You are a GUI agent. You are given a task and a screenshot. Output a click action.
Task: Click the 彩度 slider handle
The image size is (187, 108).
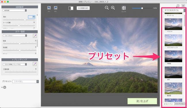[20, 44]
